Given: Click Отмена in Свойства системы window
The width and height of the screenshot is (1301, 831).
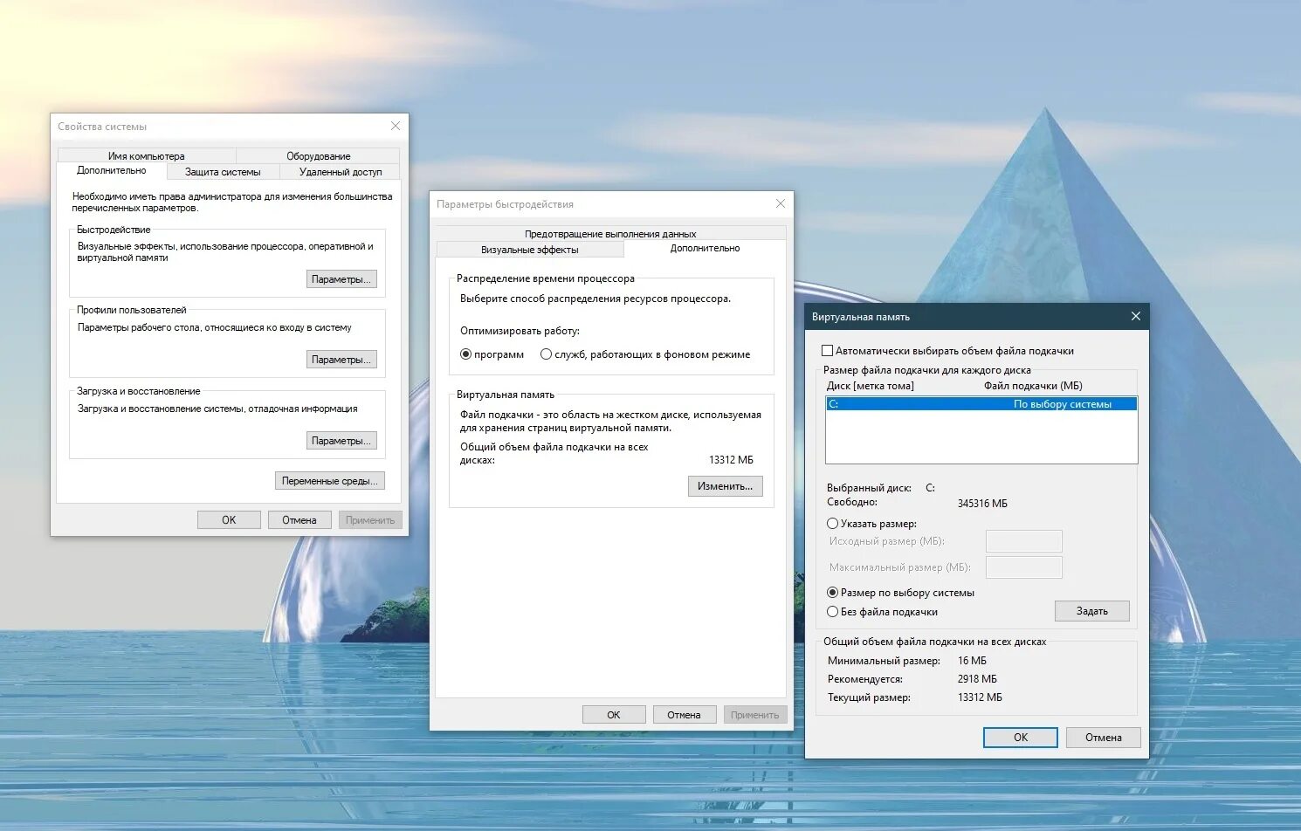Looking at the screenshot, I should pos(299,520).
